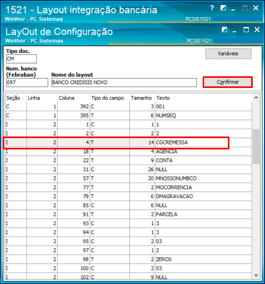Viewport: 265px width, 284px height.
Task: Click the tamanho 20 cell
Action: [142, 178]
